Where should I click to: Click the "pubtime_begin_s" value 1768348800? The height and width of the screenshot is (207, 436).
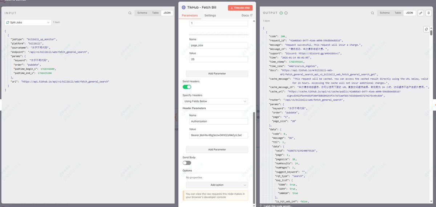click(x=47, y=69)
